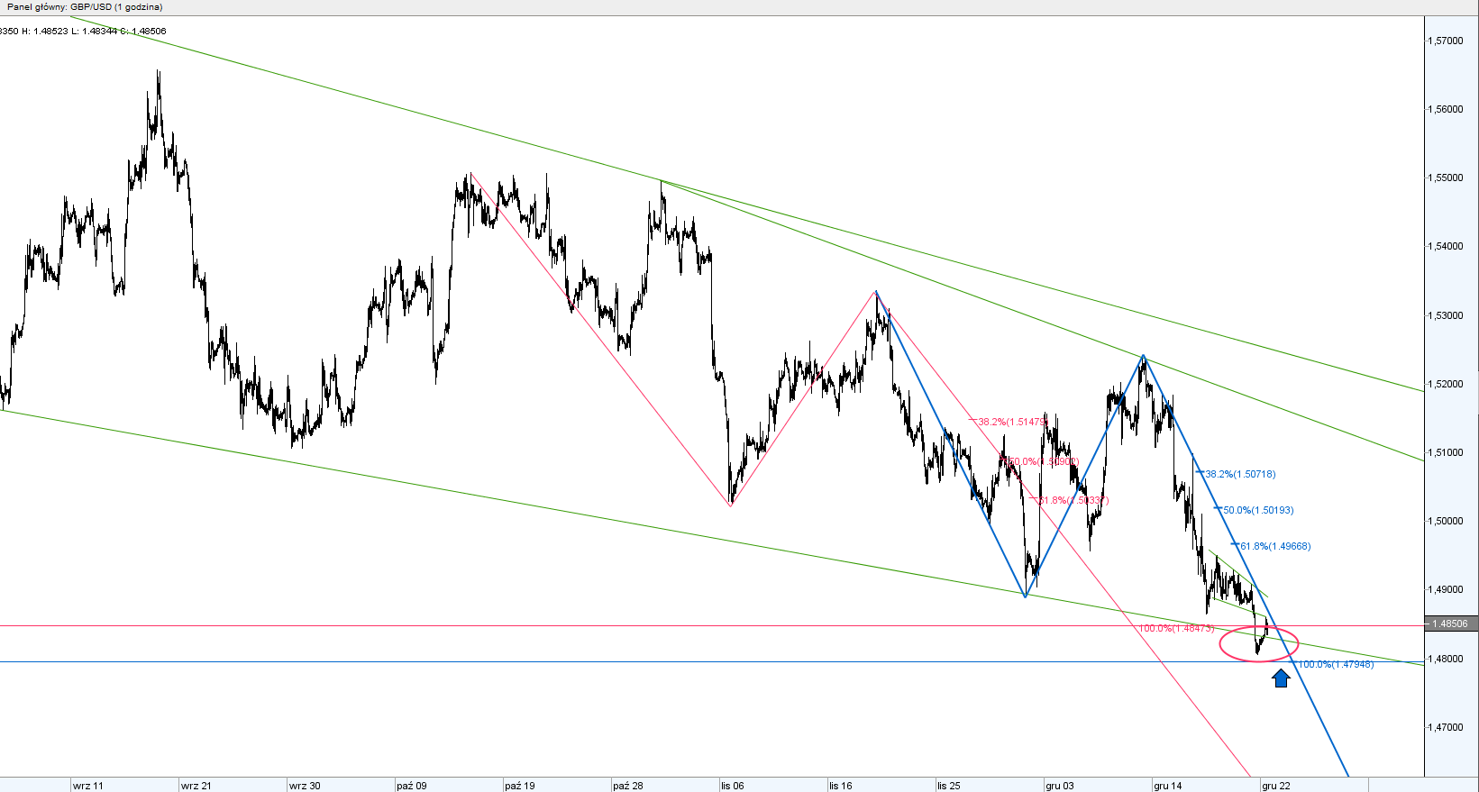This screenshot has height=792, width=1479.
Task: Click price axis label 1,56000
Action: click(1446, 109)
